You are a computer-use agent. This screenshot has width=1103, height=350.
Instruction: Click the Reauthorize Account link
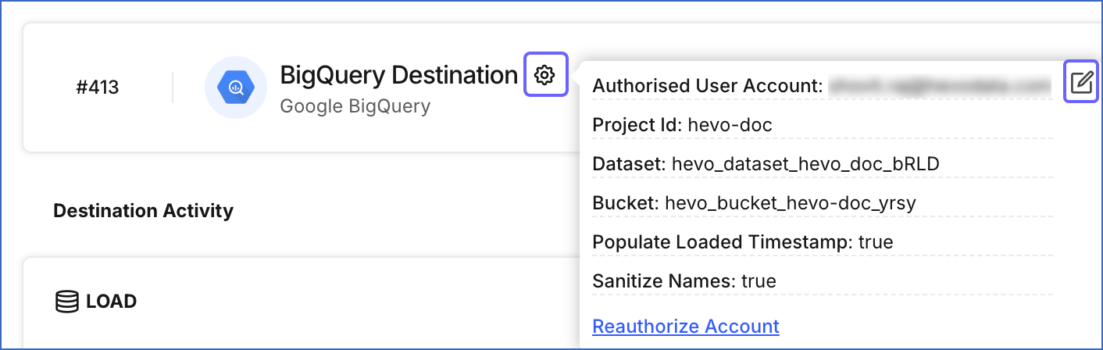686,326
